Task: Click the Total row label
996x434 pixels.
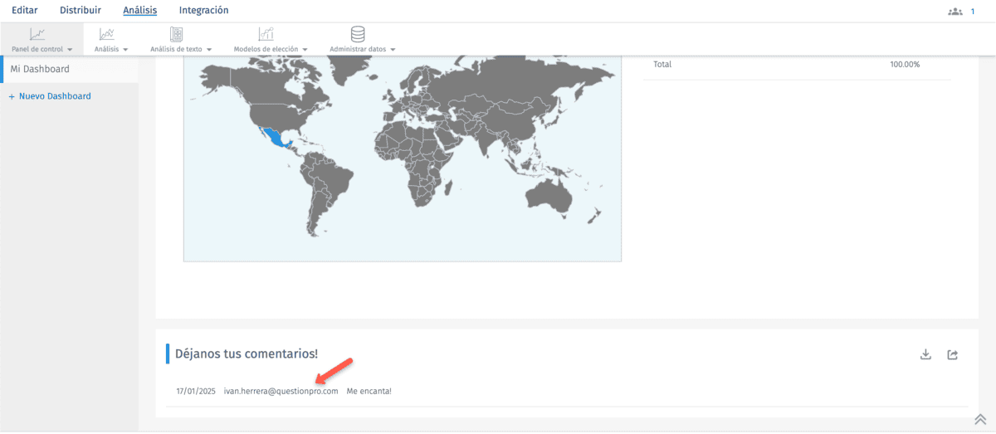Action: [662, 64]
